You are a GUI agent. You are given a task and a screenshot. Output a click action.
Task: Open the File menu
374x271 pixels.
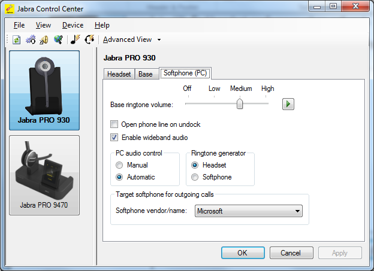coord(19,25)
